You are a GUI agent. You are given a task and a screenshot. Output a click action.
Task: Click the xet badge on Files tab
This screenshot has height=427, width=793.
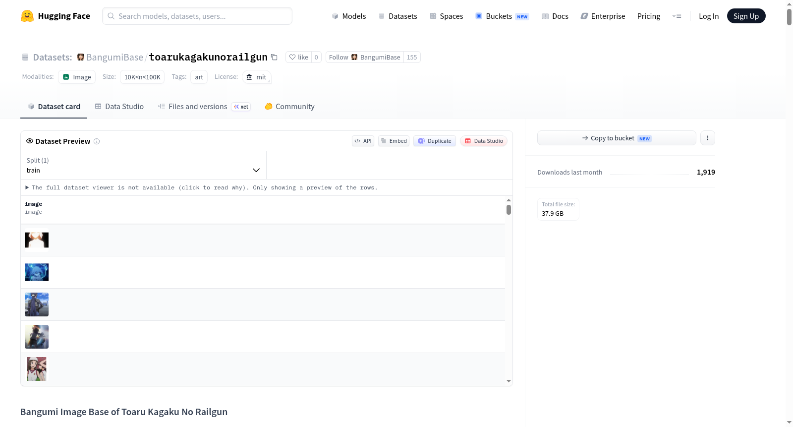click(241, 107)
